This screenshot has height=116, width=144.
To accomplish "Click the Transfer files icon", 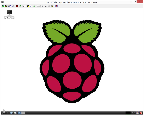I will click(x=38, y=6).
